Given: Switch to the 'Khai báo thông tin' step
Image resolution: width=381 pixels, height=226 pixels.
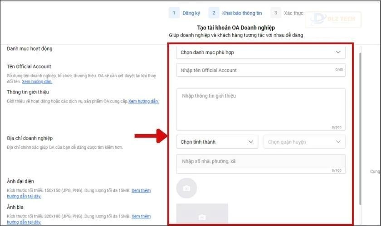Looking at the screenshot, I should (x=242, y=14).
